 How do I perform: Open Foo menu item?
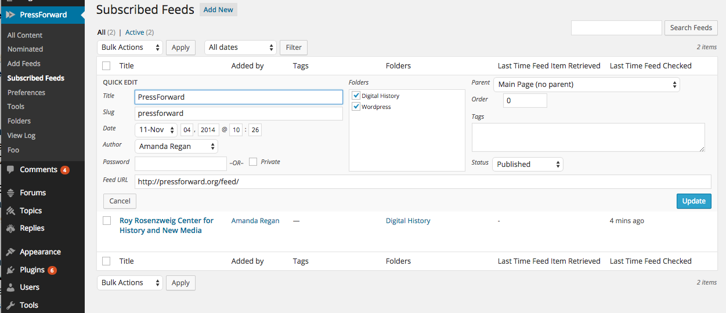[x=13, y=150]
